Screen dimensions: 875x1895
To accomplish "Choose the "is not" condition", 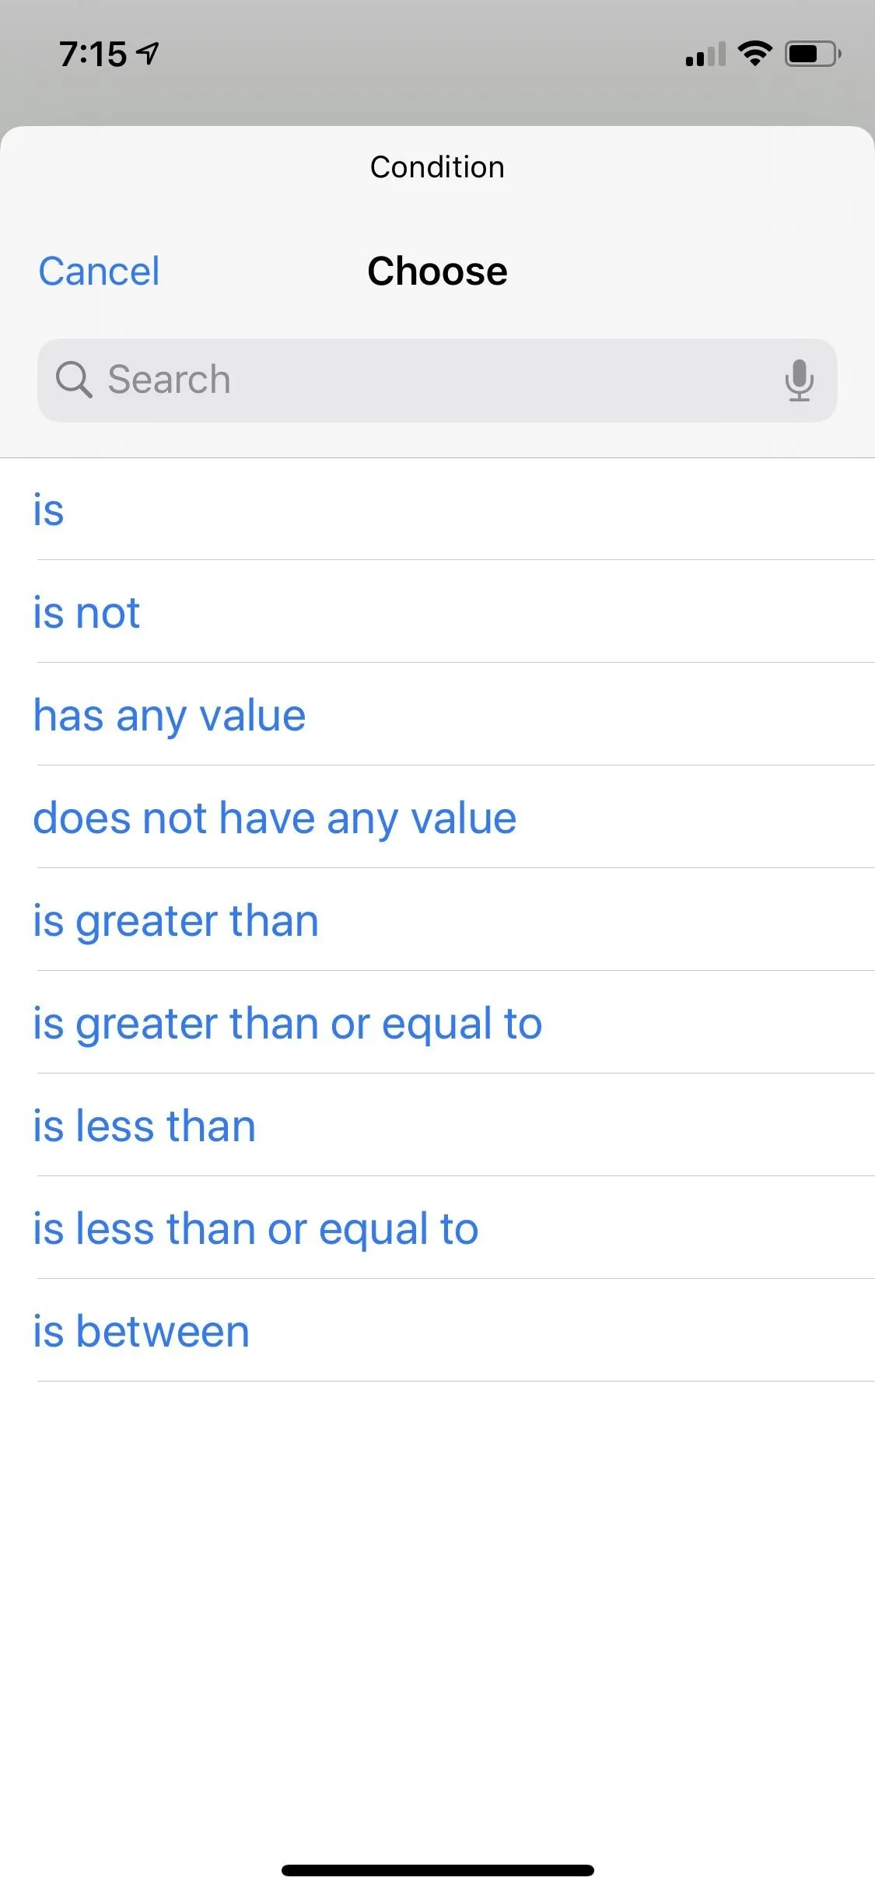I will pyautogui.click(x=437, y=612).
